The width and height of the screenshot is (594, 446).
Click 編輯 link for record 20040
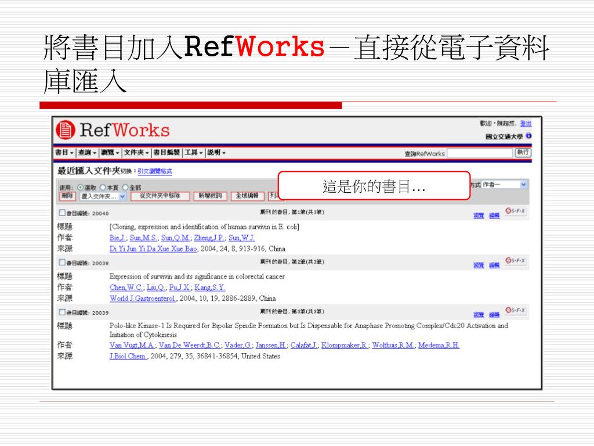[494, 215]
